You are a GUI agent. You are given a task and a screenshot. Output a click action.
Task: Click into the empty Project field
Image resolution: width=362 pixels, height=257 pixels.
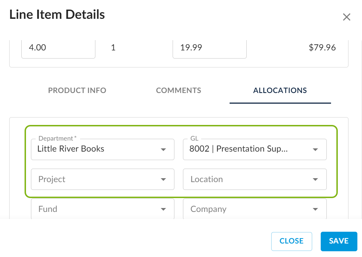pos(93,179)
